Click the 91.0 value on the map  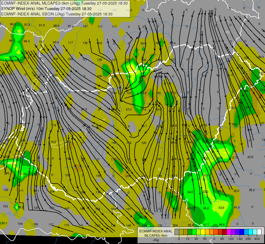pos(71,26)
